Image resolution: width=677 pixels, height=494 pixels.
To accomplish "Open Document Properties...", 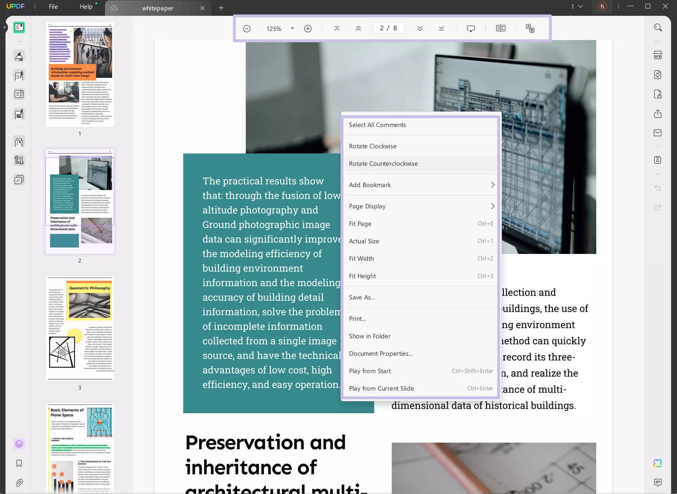I will (x=421, y=353).
